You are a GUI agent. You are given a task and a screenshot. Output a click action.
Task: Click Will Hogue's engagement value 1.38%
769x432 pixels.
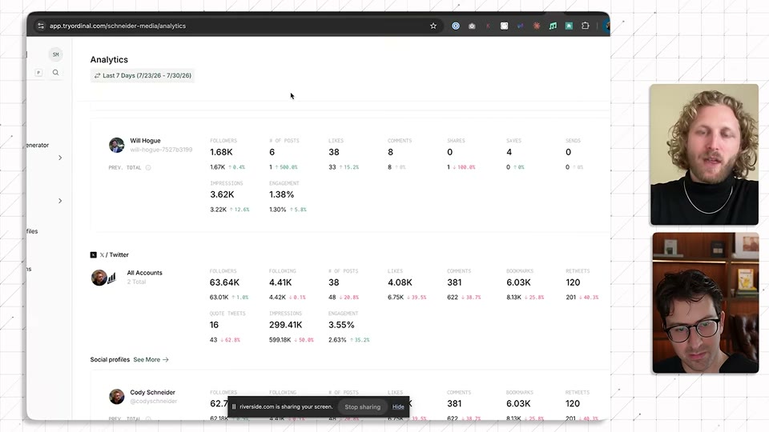(x=281, y=194)
